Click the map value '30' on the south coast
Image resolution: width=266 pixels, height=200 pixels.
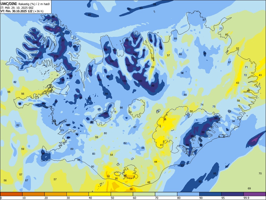[x=131, y=189]
